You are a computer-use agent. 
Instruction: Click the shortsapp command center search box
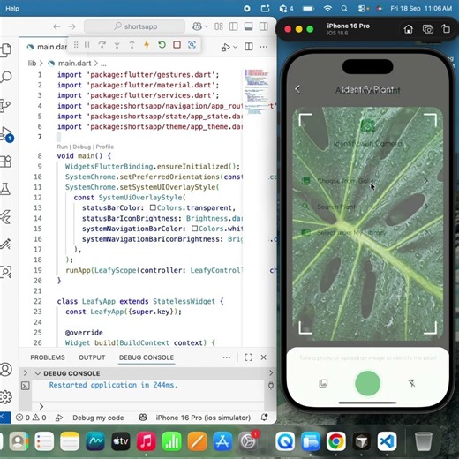(x=135, y=26)
